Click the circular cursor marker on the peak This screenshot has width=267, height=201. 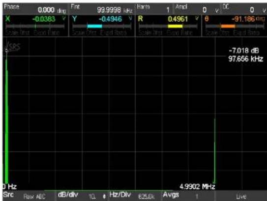[7, 51]
